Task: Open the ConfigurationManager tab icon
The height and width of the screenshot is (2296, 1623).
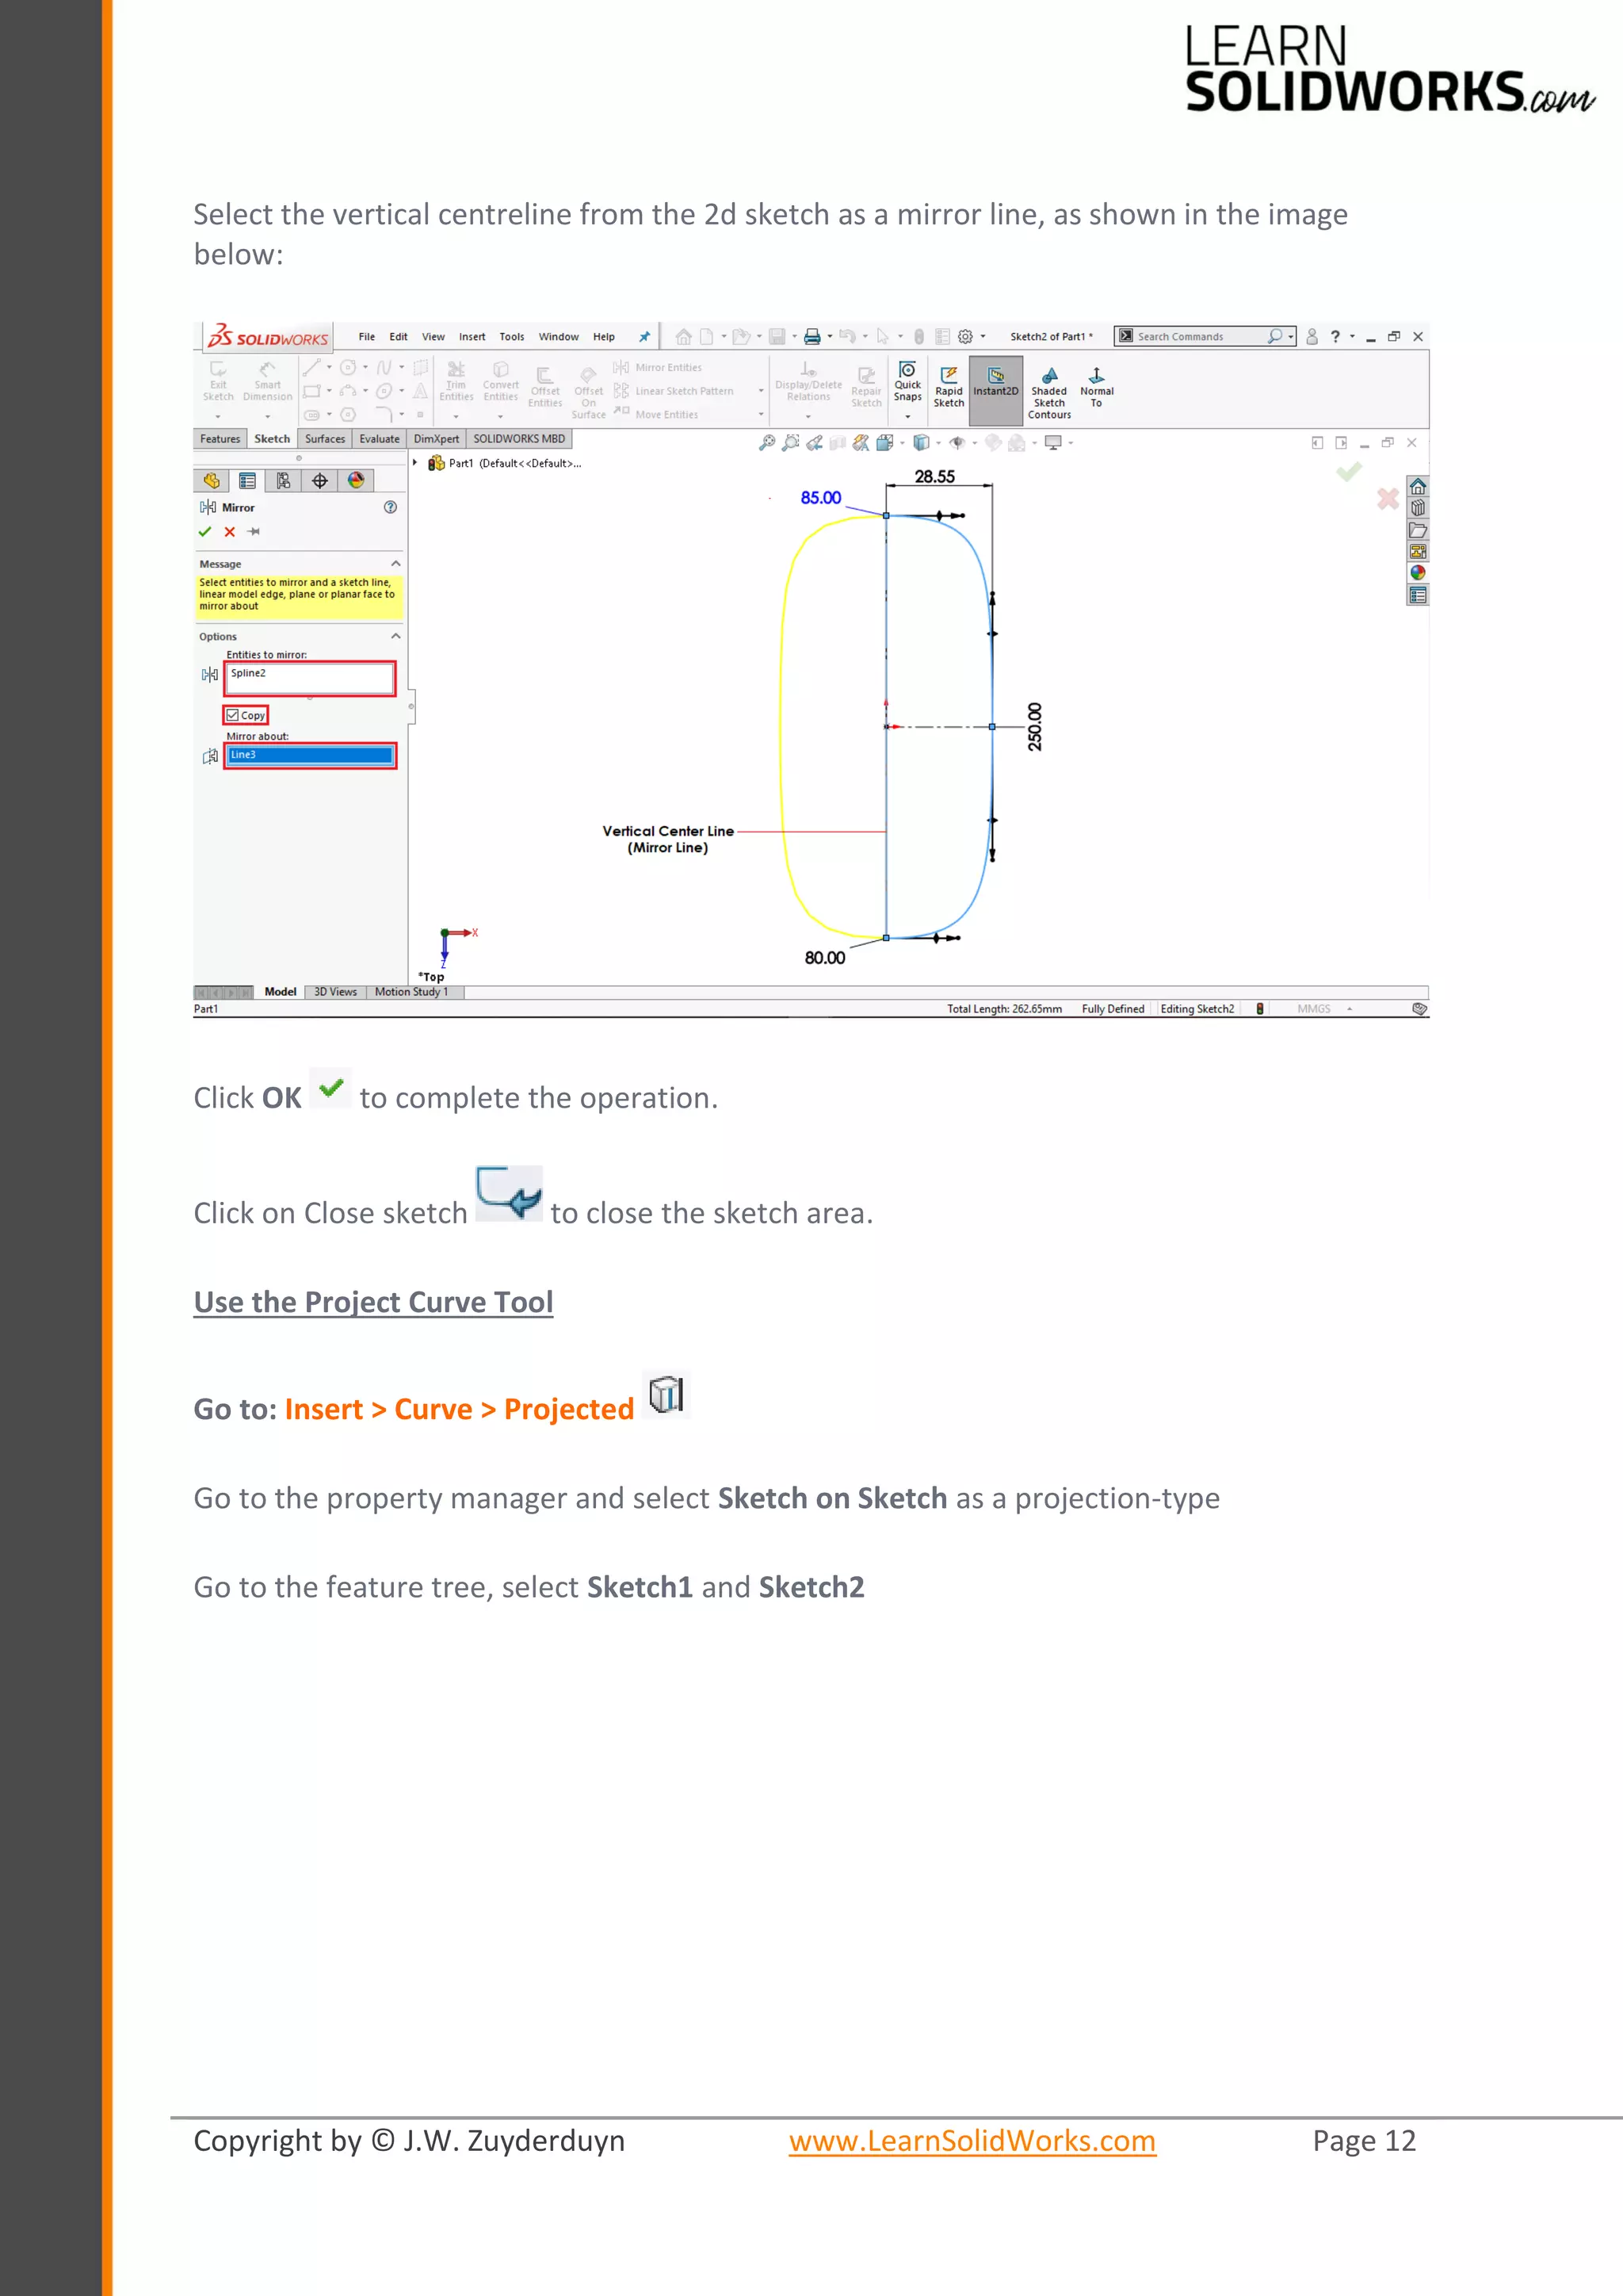Action: tap(284, 481)
